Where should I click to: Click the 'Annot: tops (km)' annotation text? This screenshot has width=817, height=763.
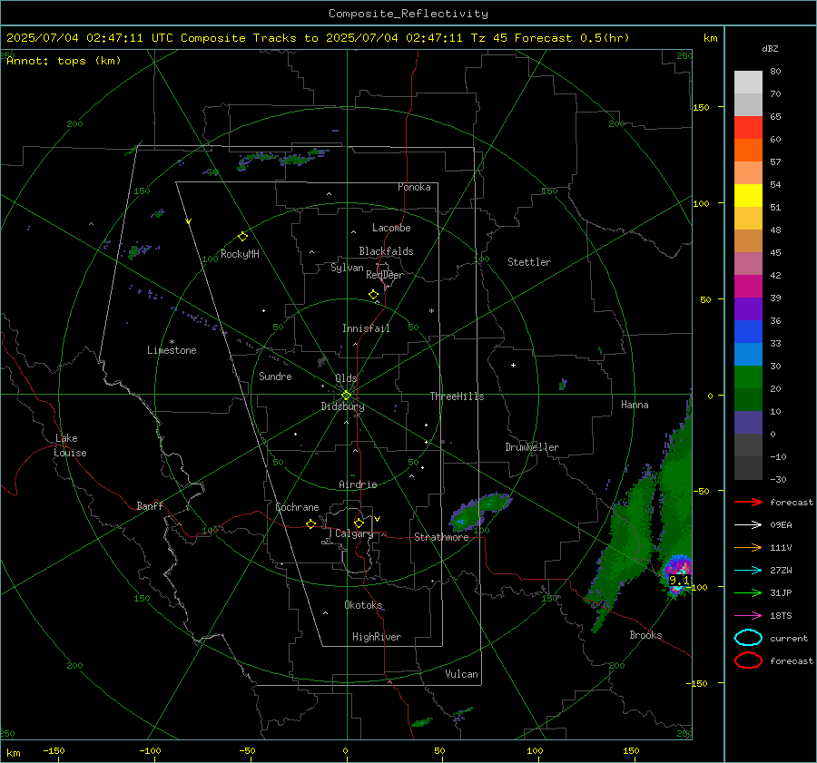click(64, 61)
